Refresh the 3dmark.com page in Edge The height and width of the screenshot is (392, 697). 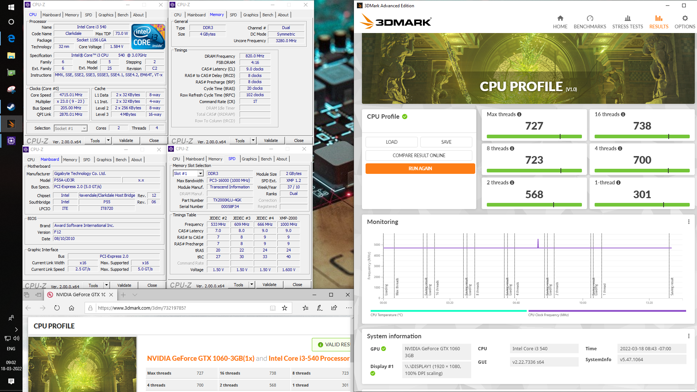coord(57,308)
